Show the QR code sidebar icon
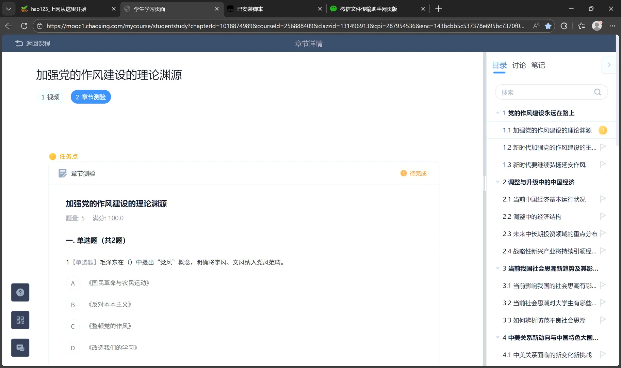Screen dimensions: 621x368 tap(20, 320)
